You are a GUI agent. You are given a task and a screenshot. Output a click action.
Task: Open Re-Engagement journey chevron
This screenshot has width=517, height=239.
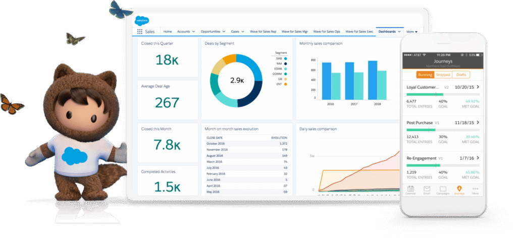pos(478,158)
